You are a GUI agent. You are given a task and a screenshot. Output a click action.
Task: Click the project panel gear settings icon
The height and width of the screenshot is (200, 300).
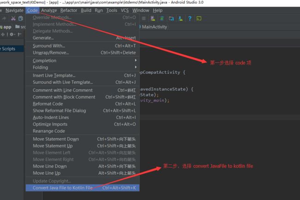pos(12,35)
